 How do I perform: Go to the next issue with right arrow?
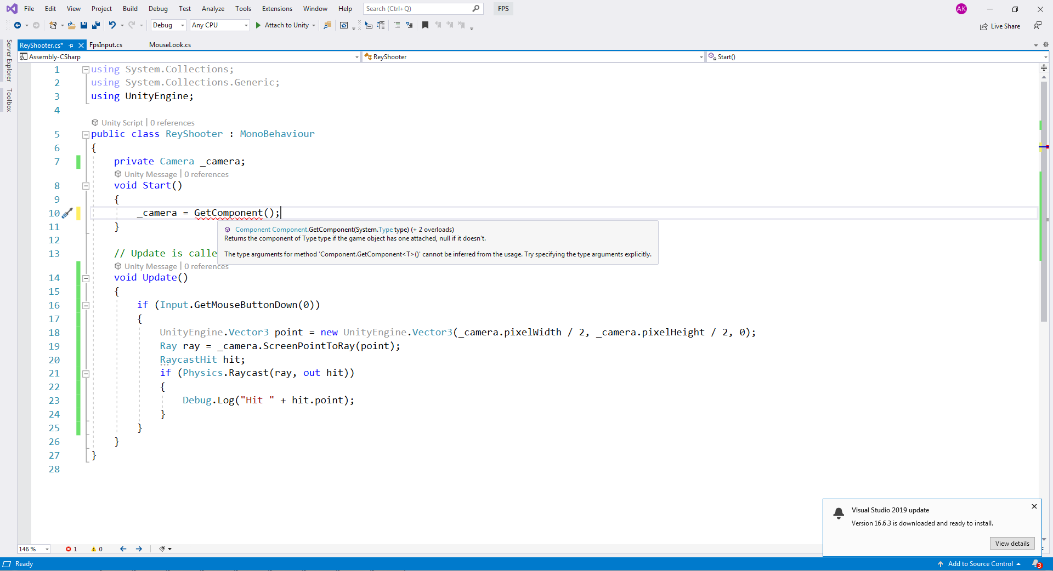(139, 549)
